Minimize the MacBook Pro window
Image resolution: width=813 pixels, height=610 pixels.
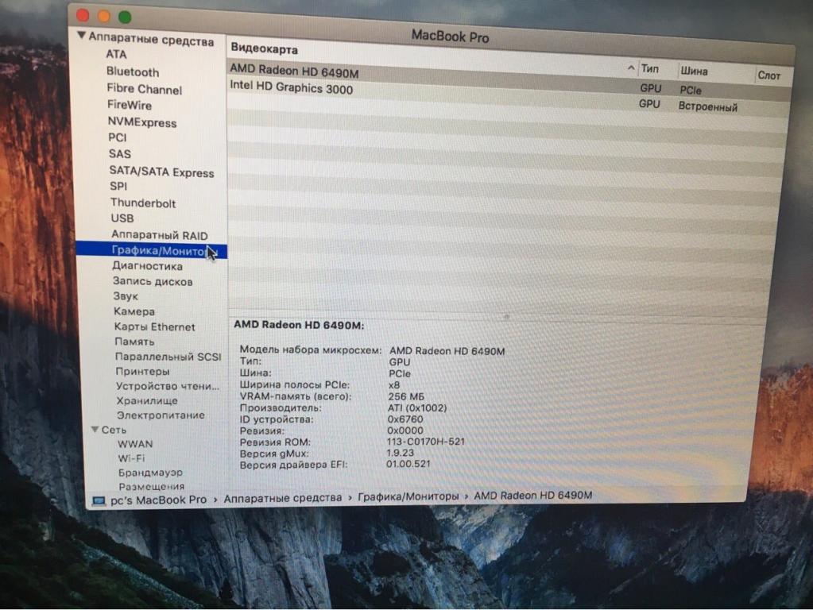tap(104, 16)
